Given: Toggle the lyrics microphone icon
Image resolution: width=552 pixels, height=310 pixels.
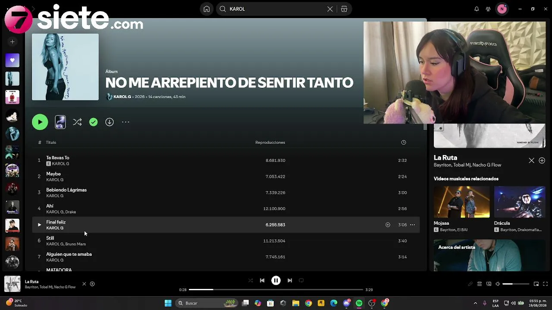Looking at the screenshot, I should 470,284.
